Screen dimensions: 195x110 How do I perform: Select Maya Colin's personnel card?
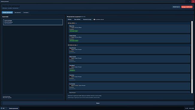click(129, 29)
